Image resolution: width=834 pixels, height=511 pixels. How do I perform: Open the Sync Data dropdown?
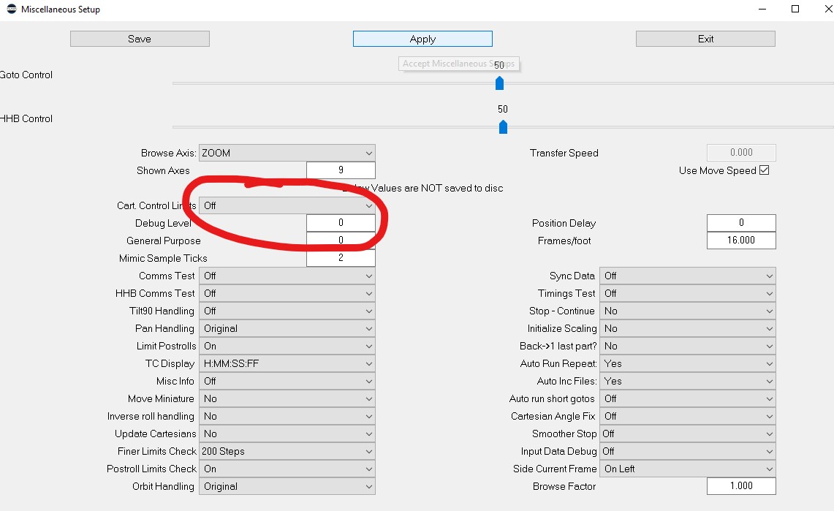coord(688,276)
